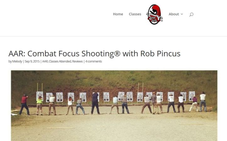Click the Range Diaries logo
This screenshot has width=227, height=141.
pyautogui.click(x=154, y=14)
